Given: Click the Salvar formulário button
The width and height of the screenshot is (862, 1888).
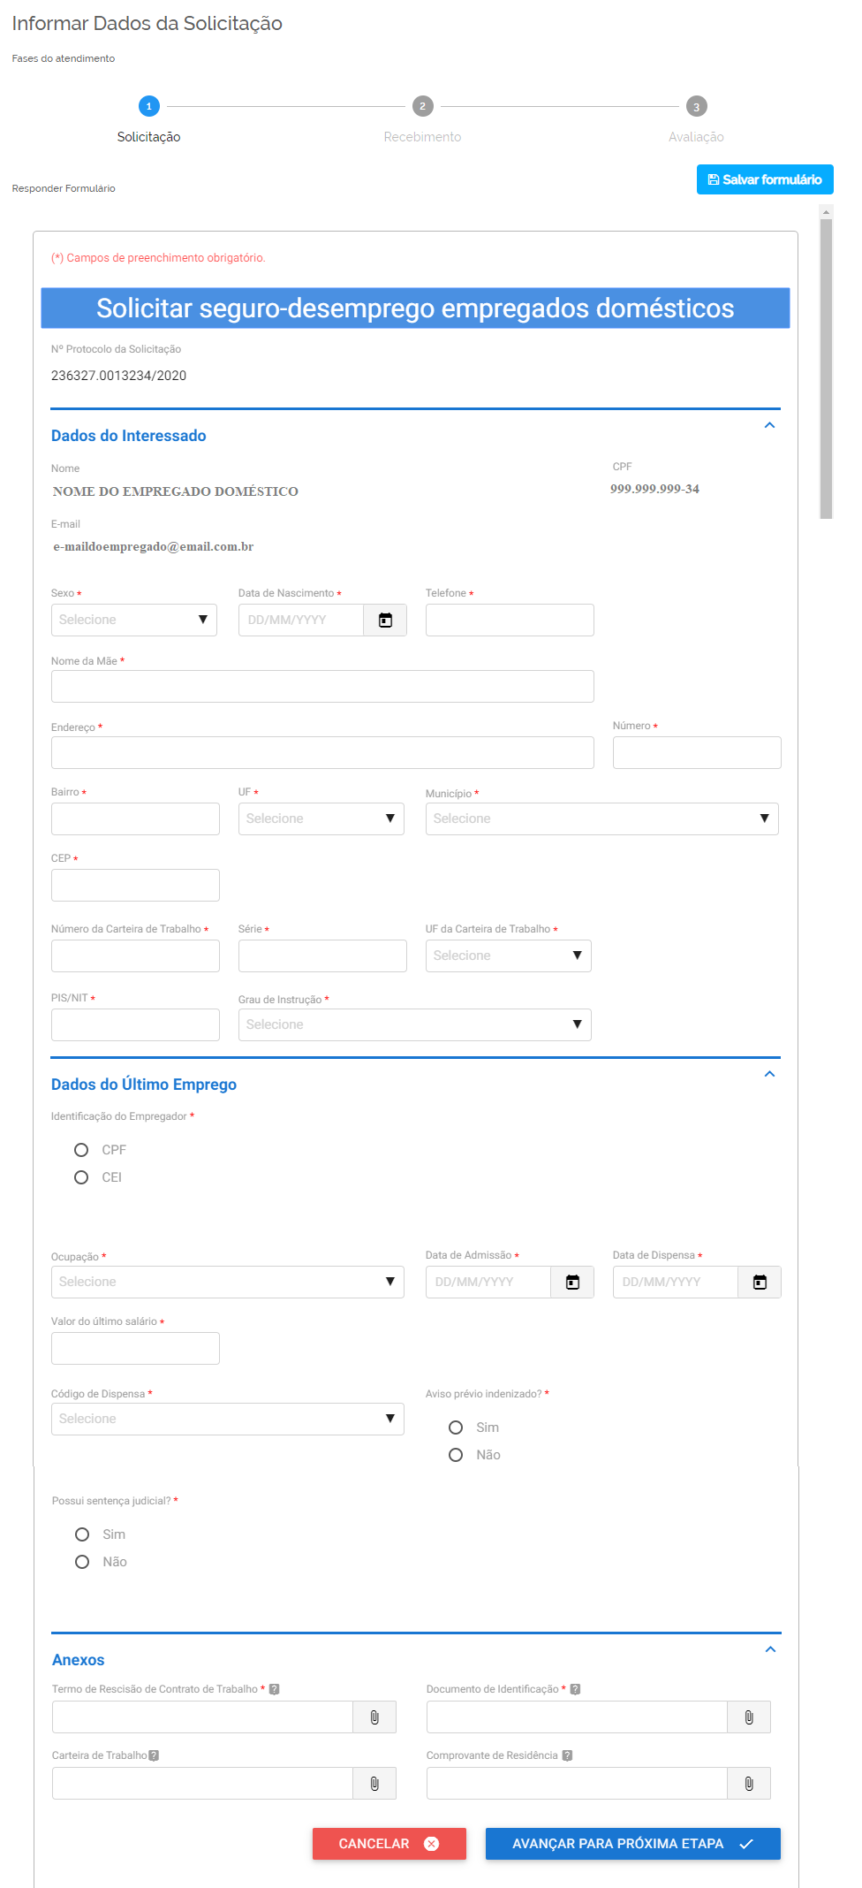Looking at the screenshot, I should (765, 179).
